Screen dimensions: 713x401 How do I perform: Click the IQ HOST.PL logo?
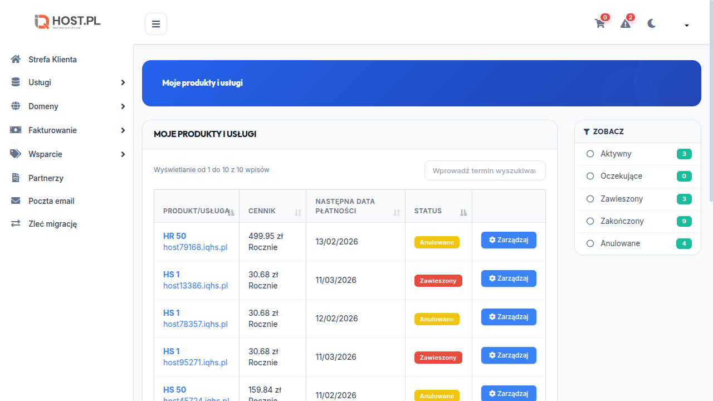[x=67, y=22]
